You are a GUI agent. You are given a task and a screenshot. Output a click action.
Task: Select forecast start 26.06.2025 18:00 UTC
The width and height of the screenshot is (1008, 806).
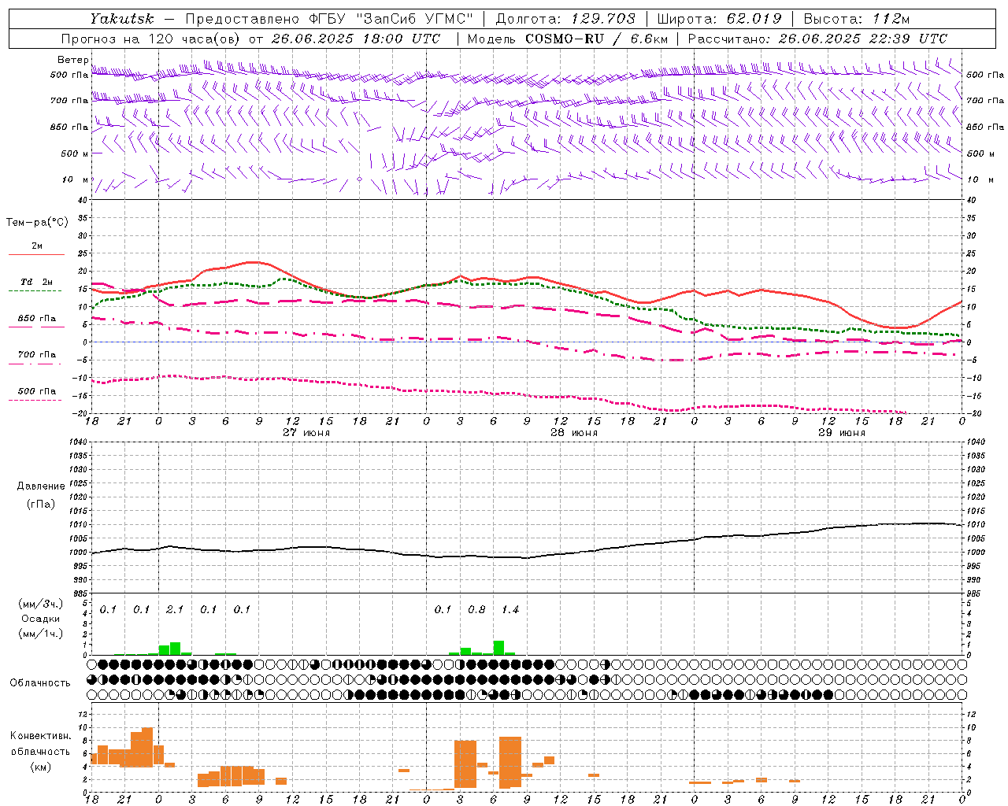(356, 39)
